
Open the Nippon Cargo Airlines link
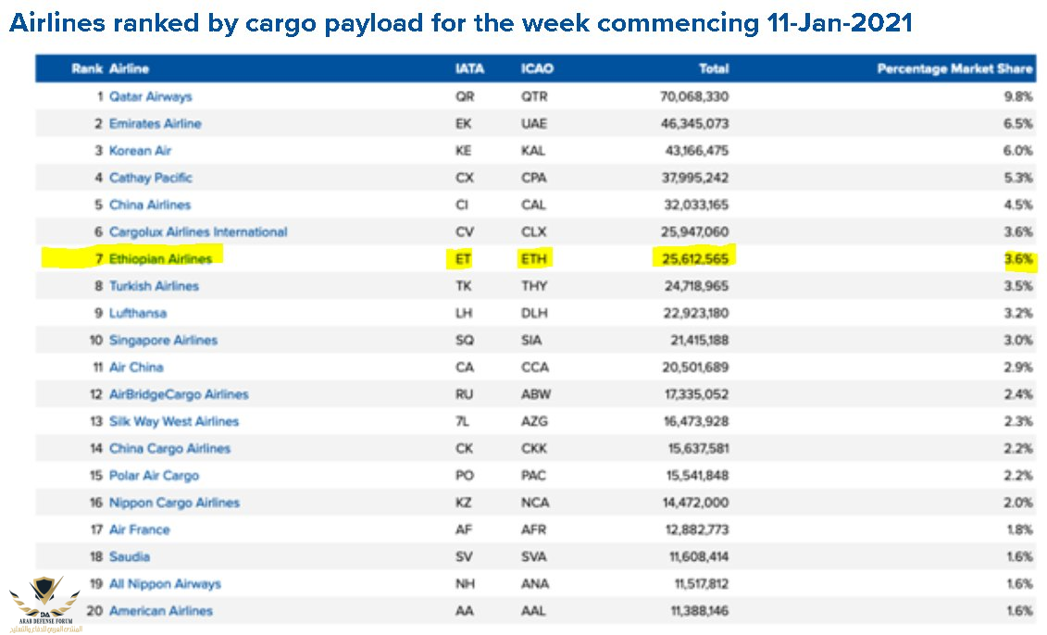[x=174, y=503]
